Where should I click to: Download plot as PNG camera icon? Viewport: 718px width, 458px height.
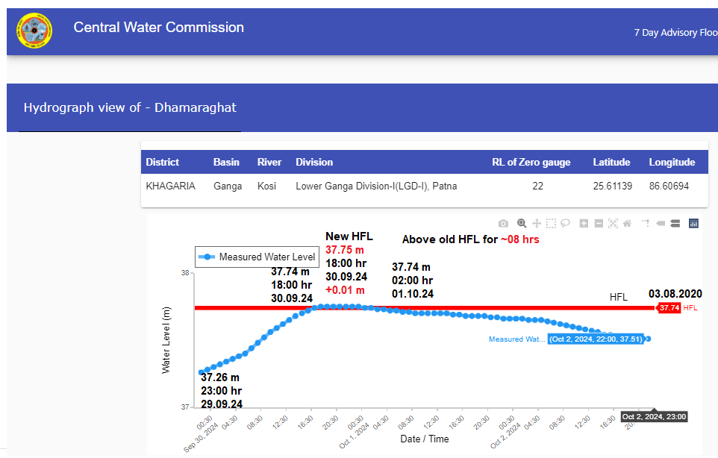click(x=503, y=223)
